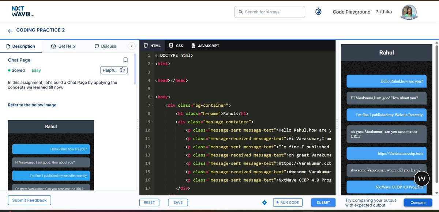Click the thumbs-up icon in the Helpful button
Viewport: 439px width, 212px height.
pos(122,70)
